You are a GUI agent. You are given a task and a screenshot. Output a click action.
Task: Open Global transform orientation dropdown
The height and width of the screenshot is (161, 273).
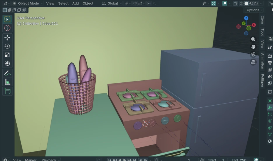[112, 3]
